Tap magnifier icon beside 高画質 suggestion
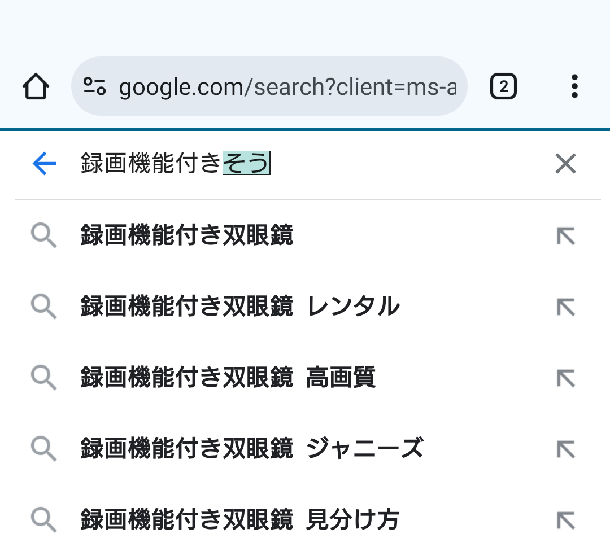The height and width of the screenshot is (551, 610). (x=43, y=378)
